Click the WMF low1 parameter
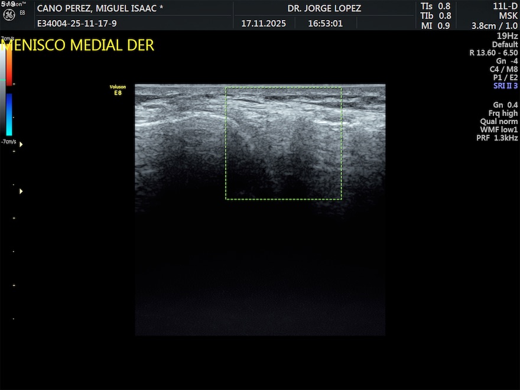The image size is (520, 390). click(499, 129)
